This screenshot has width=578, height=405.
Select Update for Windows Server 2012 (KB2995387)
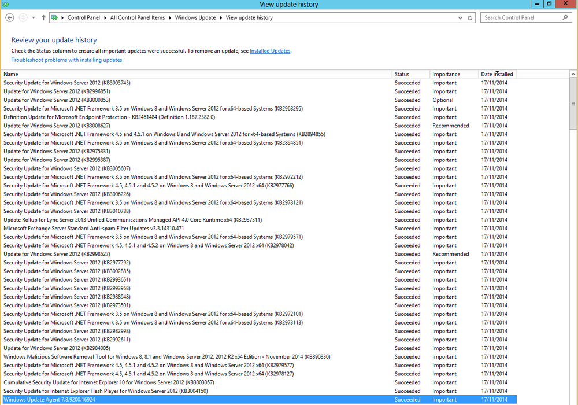click(x=260, y=160)
